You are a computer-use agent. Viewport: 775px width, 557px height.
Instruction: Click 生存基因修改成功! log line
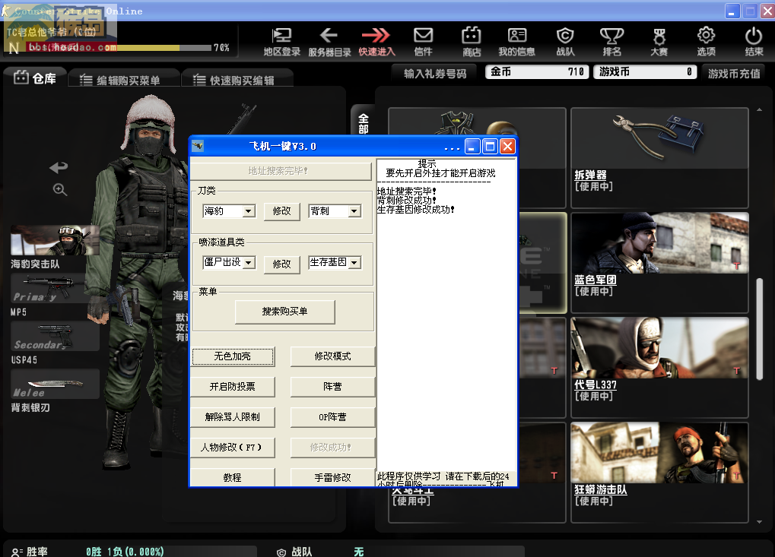(416, 210)
